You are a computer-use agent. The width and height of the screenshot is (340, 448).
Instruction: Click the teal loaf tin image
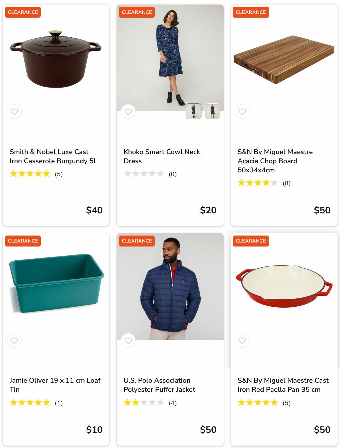tap(56, 283)
